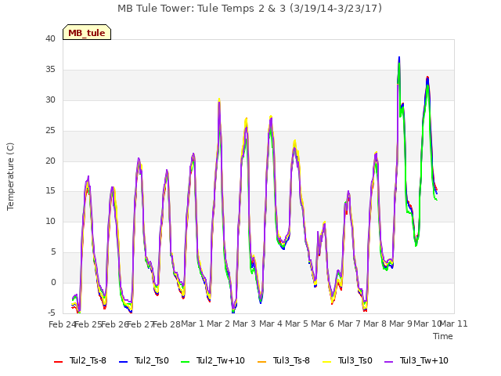Image resolution: width=501 pixels, height=376 pixels.
Task: Click the blue Tul2_Ts0 legend swatch
Action: (123, 362)
